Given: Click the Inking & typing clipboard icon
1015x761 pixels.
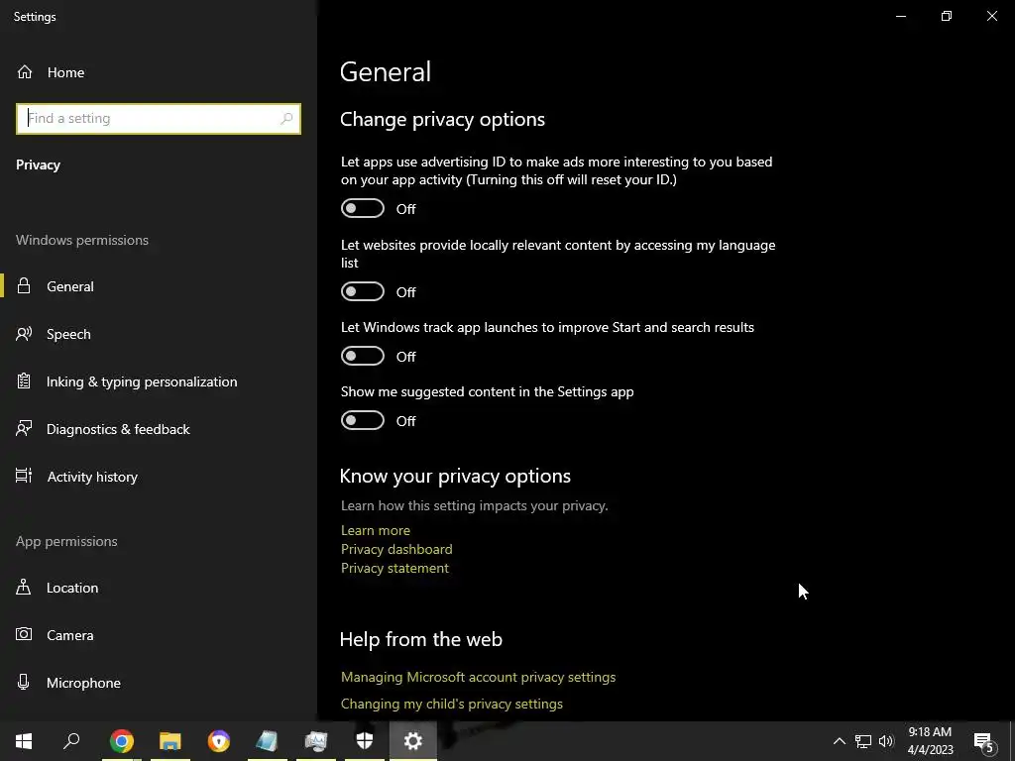Looking at the screenshot, I should tap(24, 381).
